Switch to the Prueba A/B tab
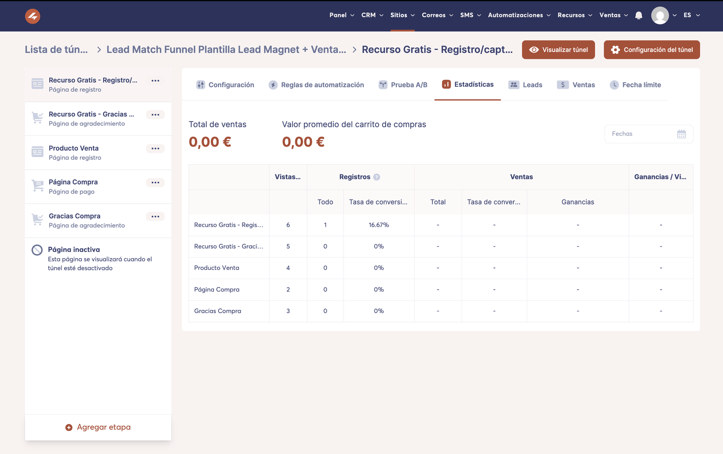Screen dimensions: 723x454 pos(403,85)
